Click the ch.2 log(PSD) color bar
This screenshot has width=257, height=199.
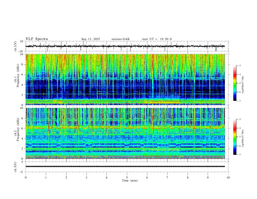point(235,137)
